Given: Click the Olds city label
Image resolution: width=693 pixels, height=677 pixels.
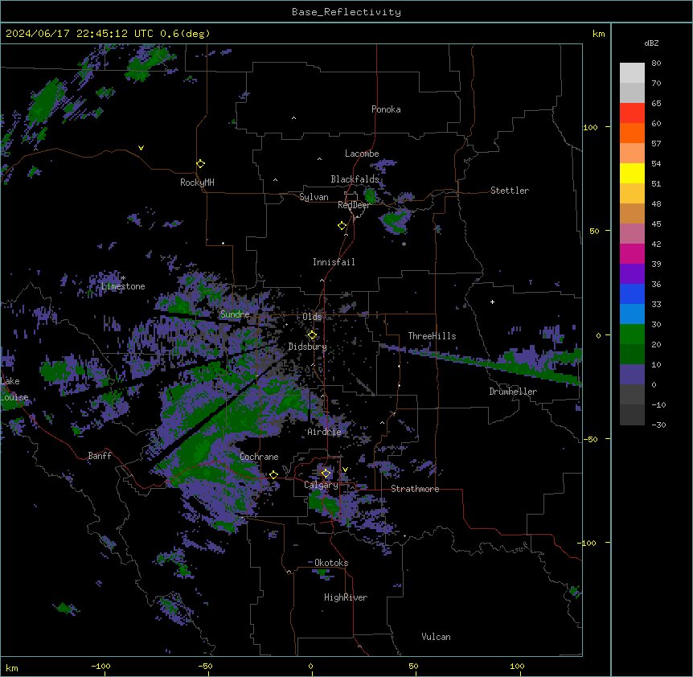Looking at the screenshot, I should point(312,317).
